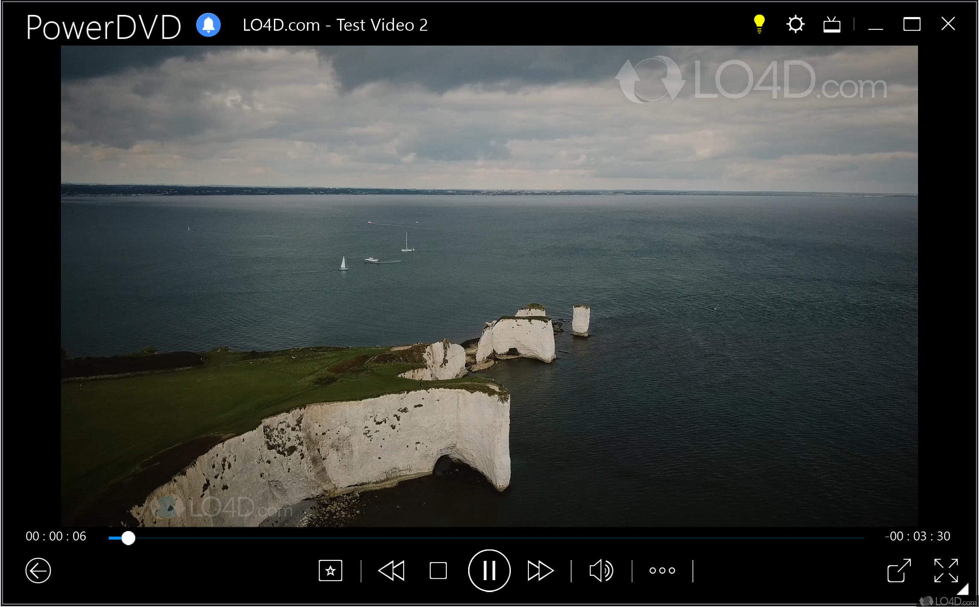The width and height of the screenshot is (979, 607).
Task: Click the seek bar handle
Action: 128,538
